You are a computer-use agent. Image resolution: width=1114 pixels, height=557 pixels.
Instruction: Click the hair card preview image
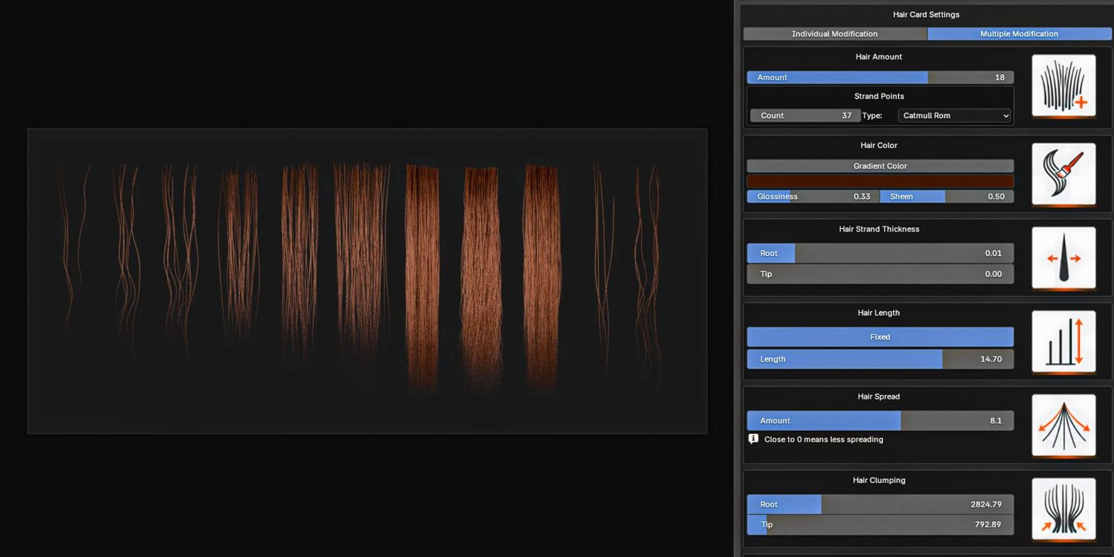pos(367,281)
